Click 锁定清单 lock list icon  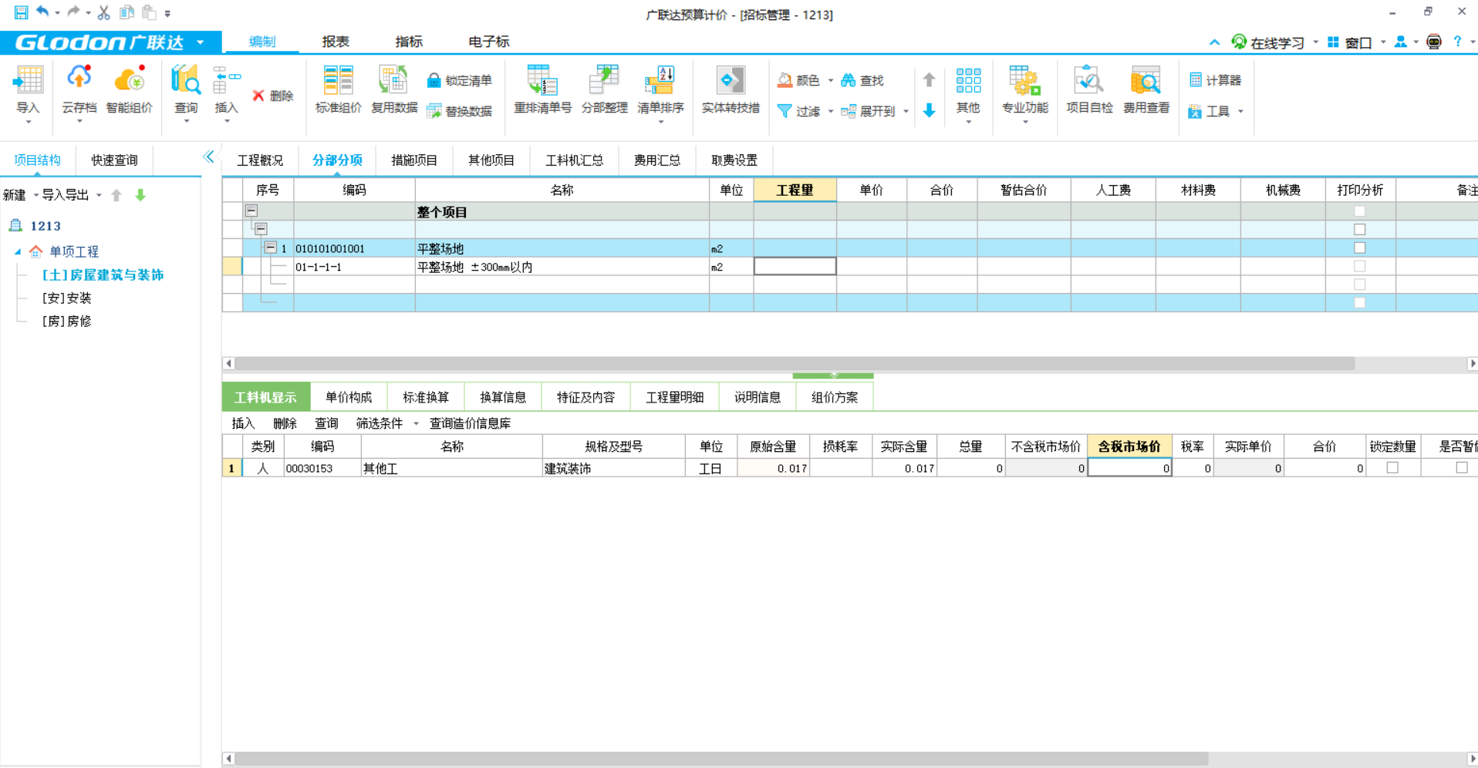434,80
